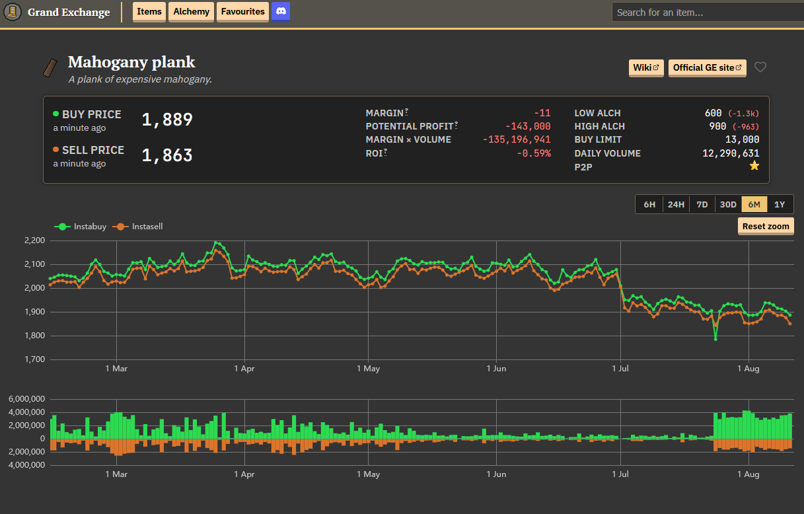This screenshot has width=804, height=514.
Task: Toggle the Instasell series in the chart legend
Action: (x=138, y=227)
